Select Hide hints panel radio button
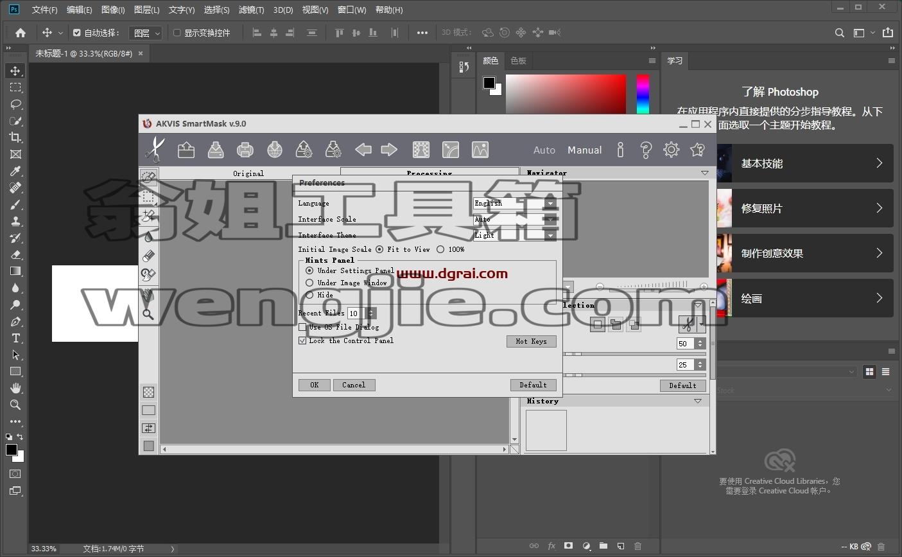The width and height of the screenshot is (902, 557). click(309, 295)
